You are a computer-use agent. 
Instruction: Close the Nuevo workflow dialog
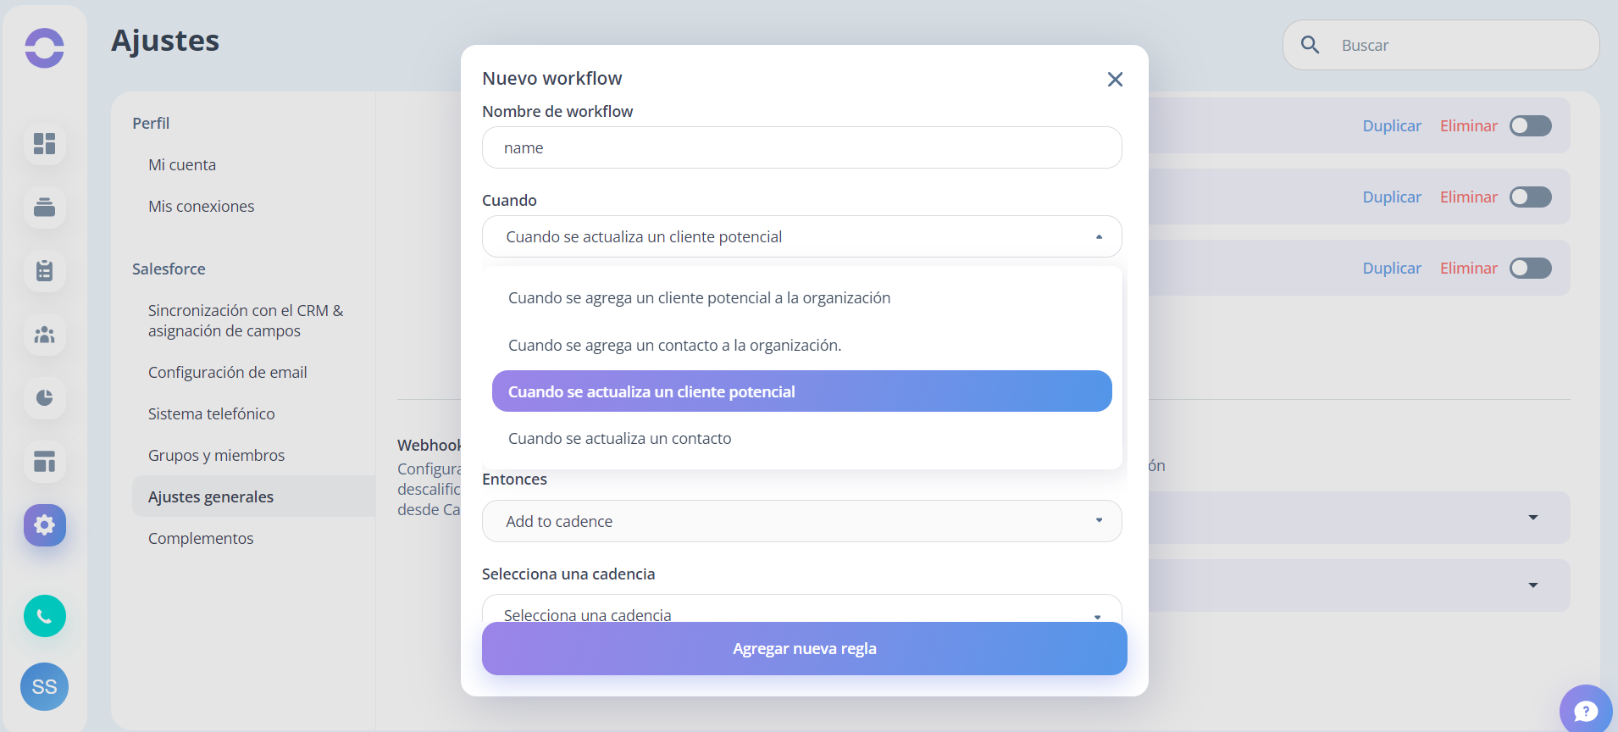1115,79
